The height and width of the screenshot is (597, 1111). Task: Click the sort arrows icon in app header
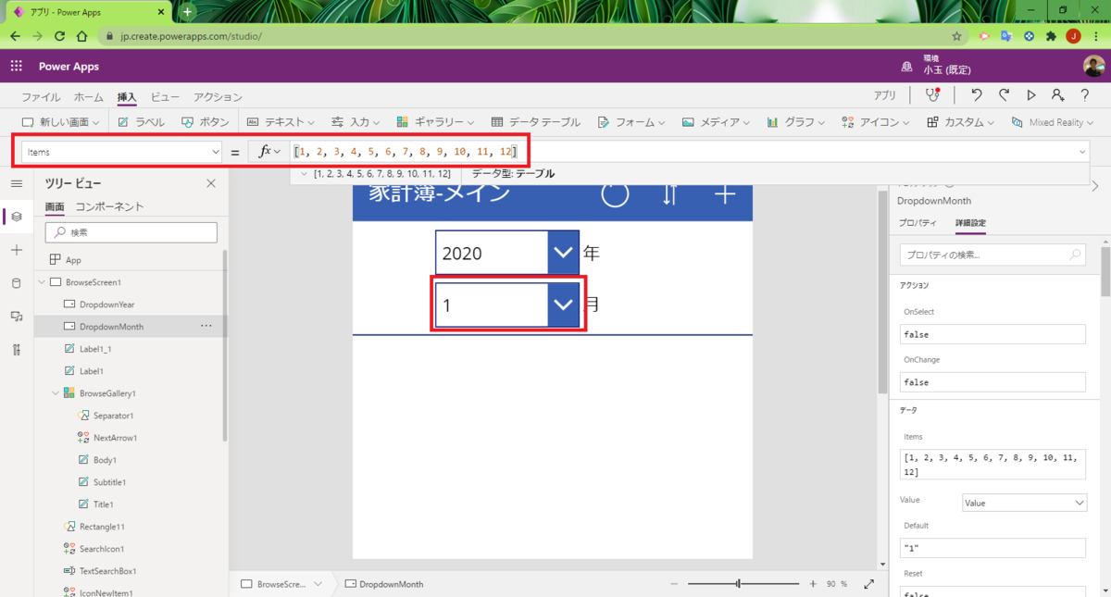tap(670, 193)
